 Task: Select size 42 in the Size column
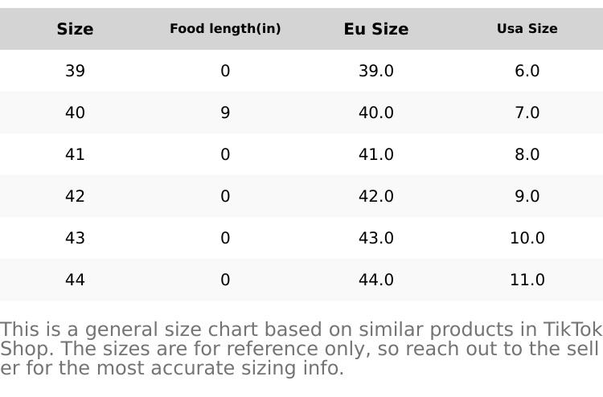75,196
